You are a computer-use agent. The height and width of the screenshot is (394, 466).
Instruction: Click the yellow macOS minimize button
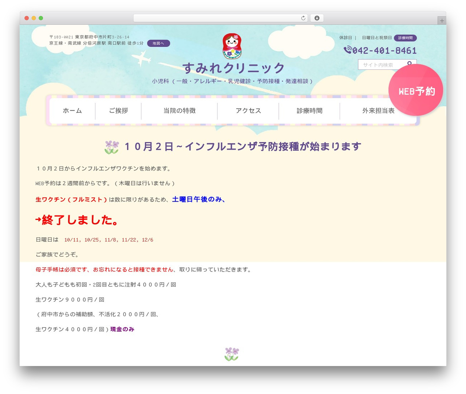[33, 18]
